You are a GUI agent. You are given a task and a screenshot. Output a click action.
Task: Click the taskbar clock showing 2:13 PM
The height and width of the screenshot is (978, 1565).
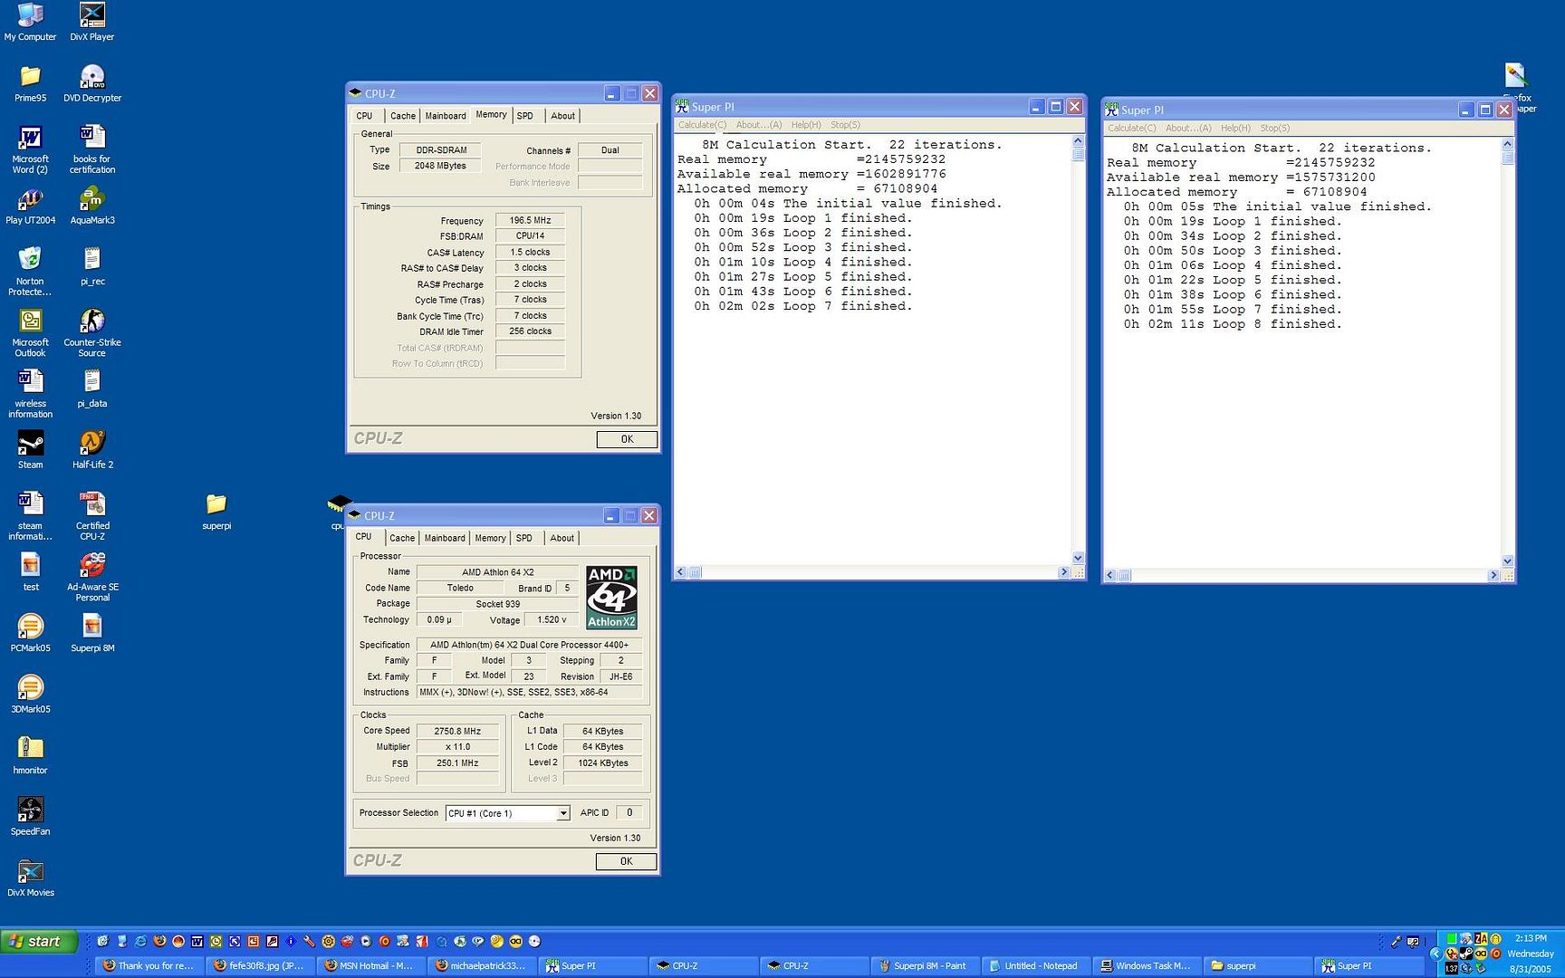click(1531, 938)
